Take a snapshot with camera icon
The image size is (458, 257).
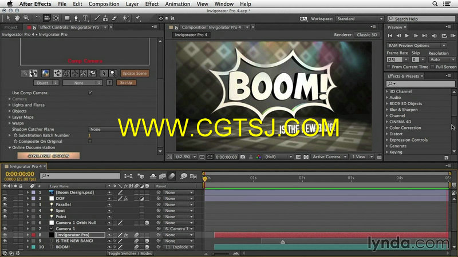[x=243, y=156]
